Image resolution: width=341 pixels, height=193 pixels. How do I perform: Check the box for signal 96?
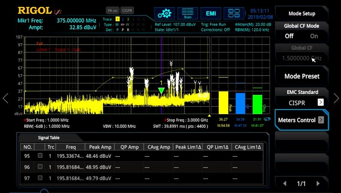40,167
